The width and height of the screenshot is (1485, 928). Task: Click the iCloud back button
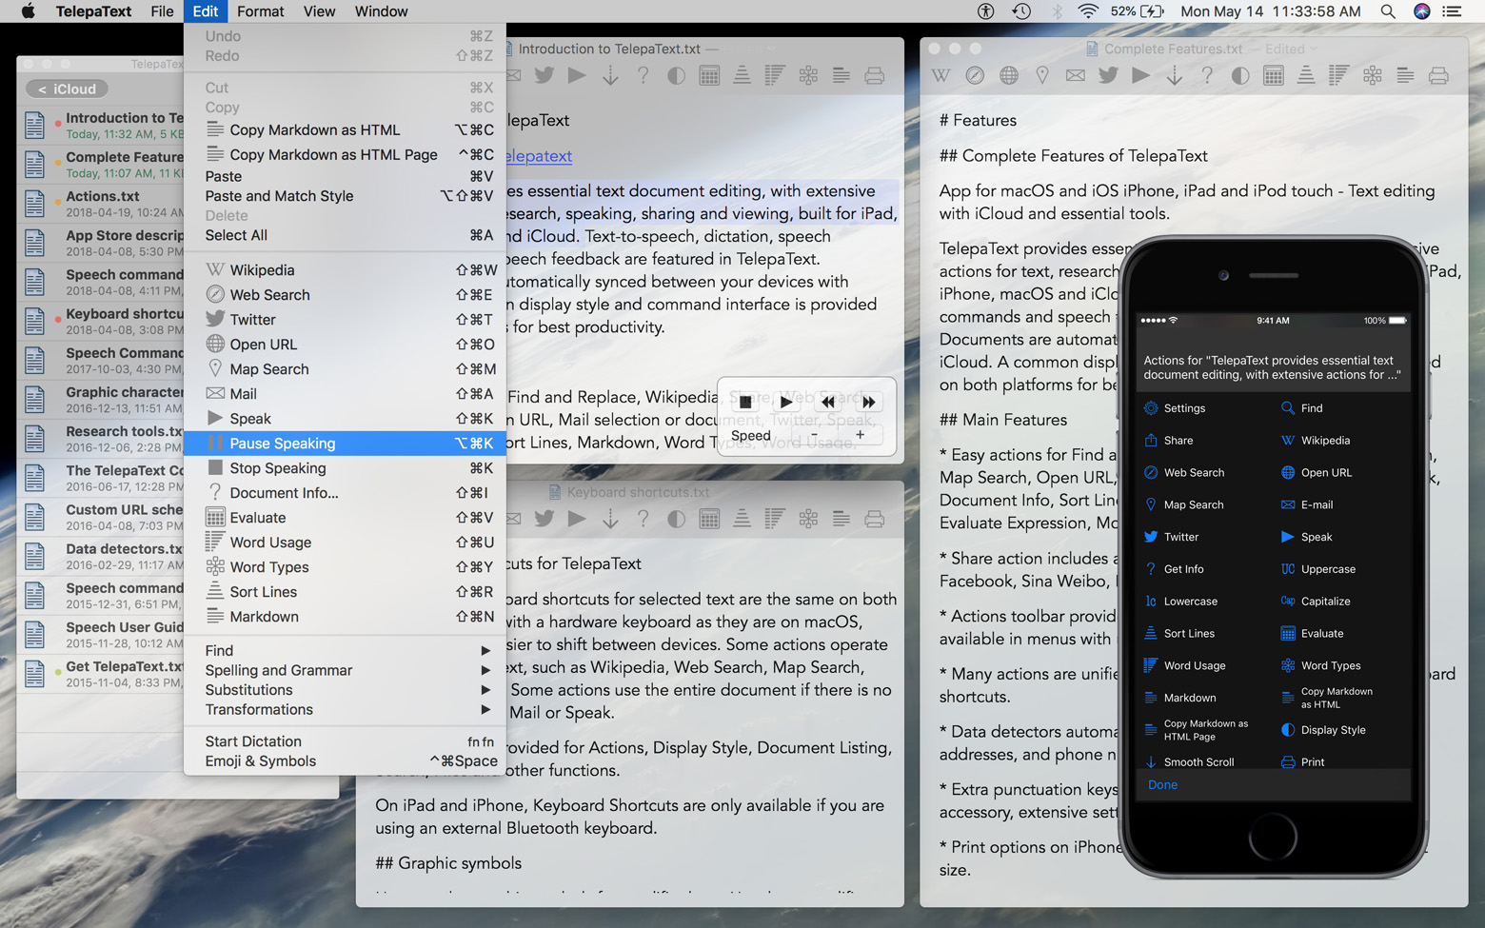coord(67,89)
